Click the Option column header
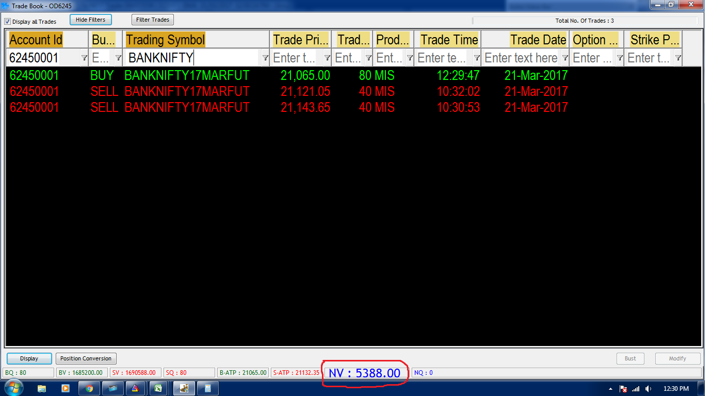 coord(595,40)
